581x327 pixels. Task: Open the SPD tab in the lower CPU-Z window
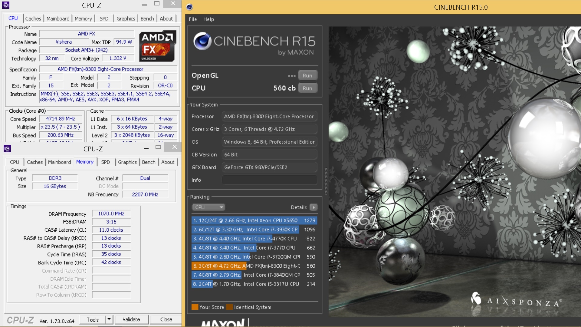tap(105, 162)
